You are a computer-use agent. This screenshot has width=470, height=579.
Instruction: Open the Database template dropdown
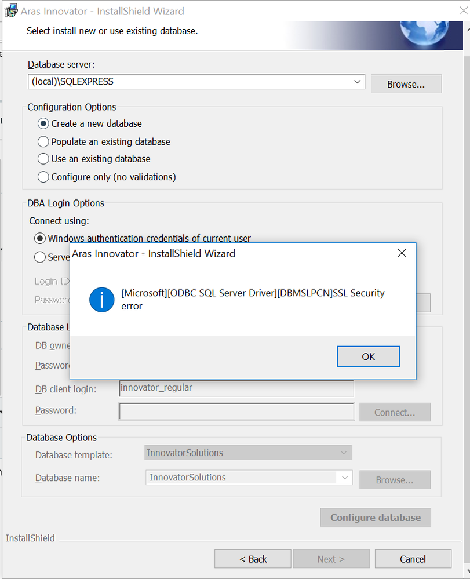pos(344,453)
